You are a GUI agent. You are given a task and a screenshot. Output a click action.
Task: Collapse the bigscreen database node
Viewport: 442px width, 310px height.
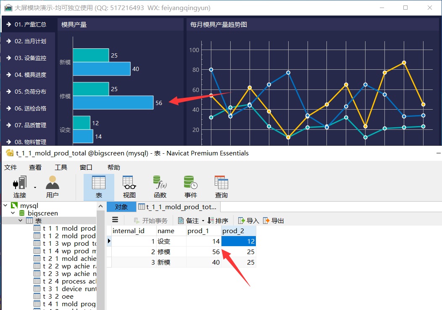click(13, 213)
